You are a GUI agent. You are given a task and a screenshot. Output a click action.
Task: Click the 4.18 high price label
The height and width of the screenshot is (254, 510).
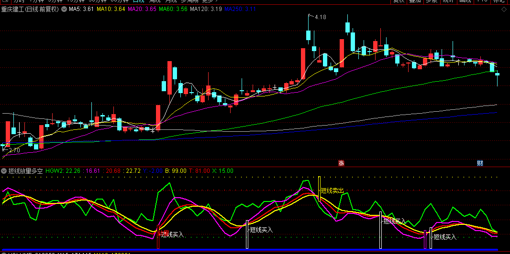(321, 17)
